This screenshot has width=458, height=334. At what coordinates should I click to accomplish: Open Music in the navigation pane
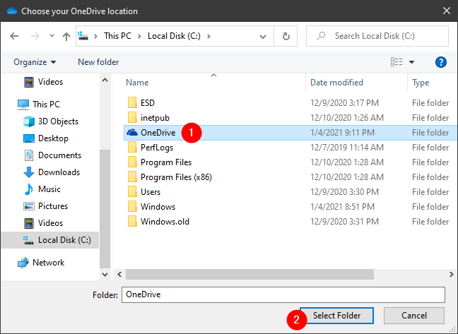click(49, 189)
